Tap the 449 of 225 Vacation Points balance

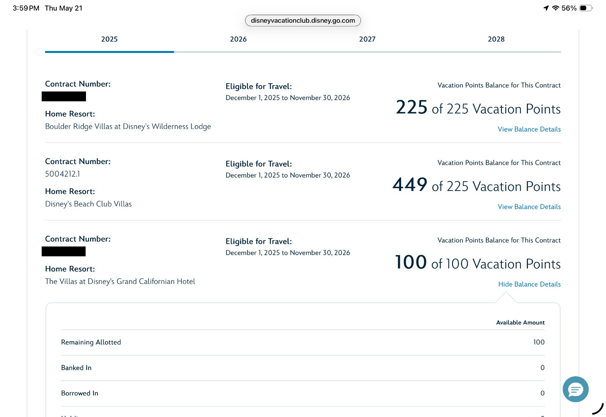[x=476, y=185]
